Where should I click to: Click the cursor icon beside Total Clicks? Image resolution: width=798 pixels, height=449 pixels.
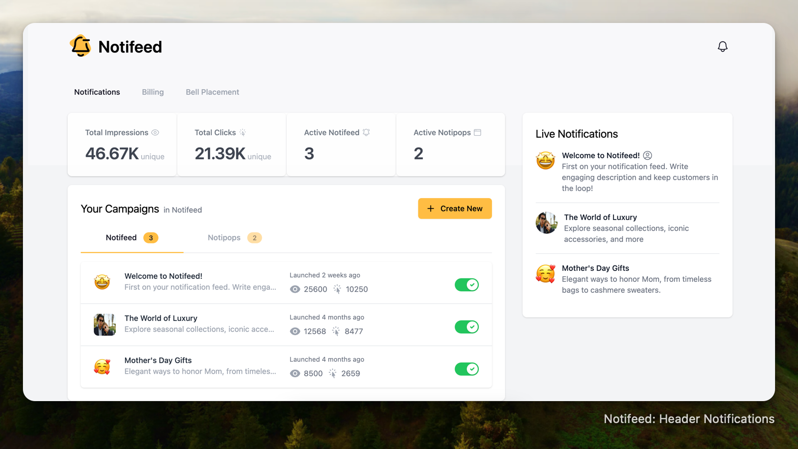click(x=242, y=132)
